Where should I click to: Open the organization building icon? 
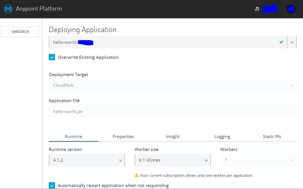[x=257, y=9]
